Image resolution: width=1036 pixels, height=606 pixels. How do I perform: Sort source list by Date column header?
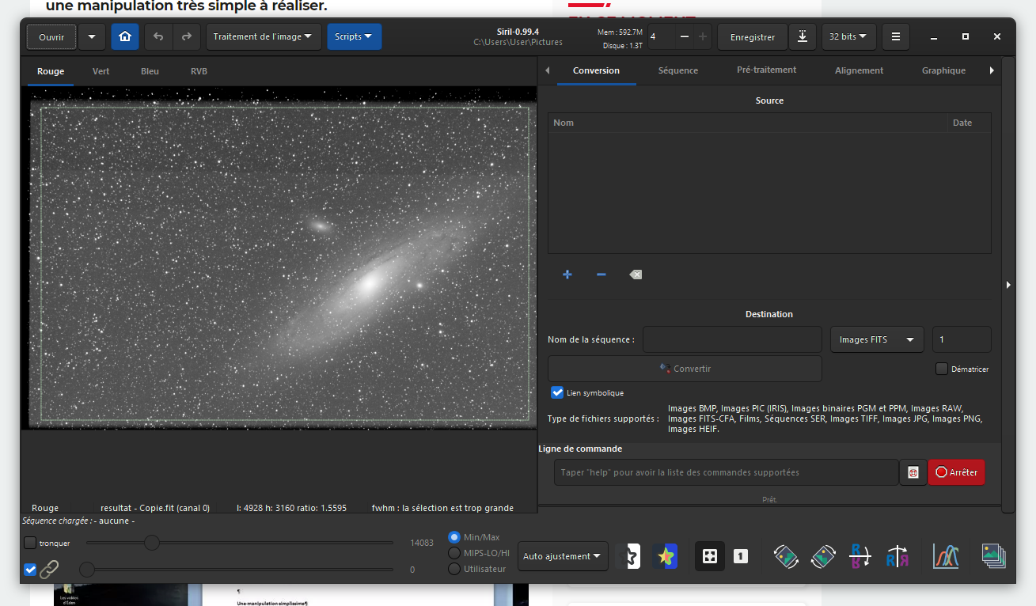(x=970, y=123)
